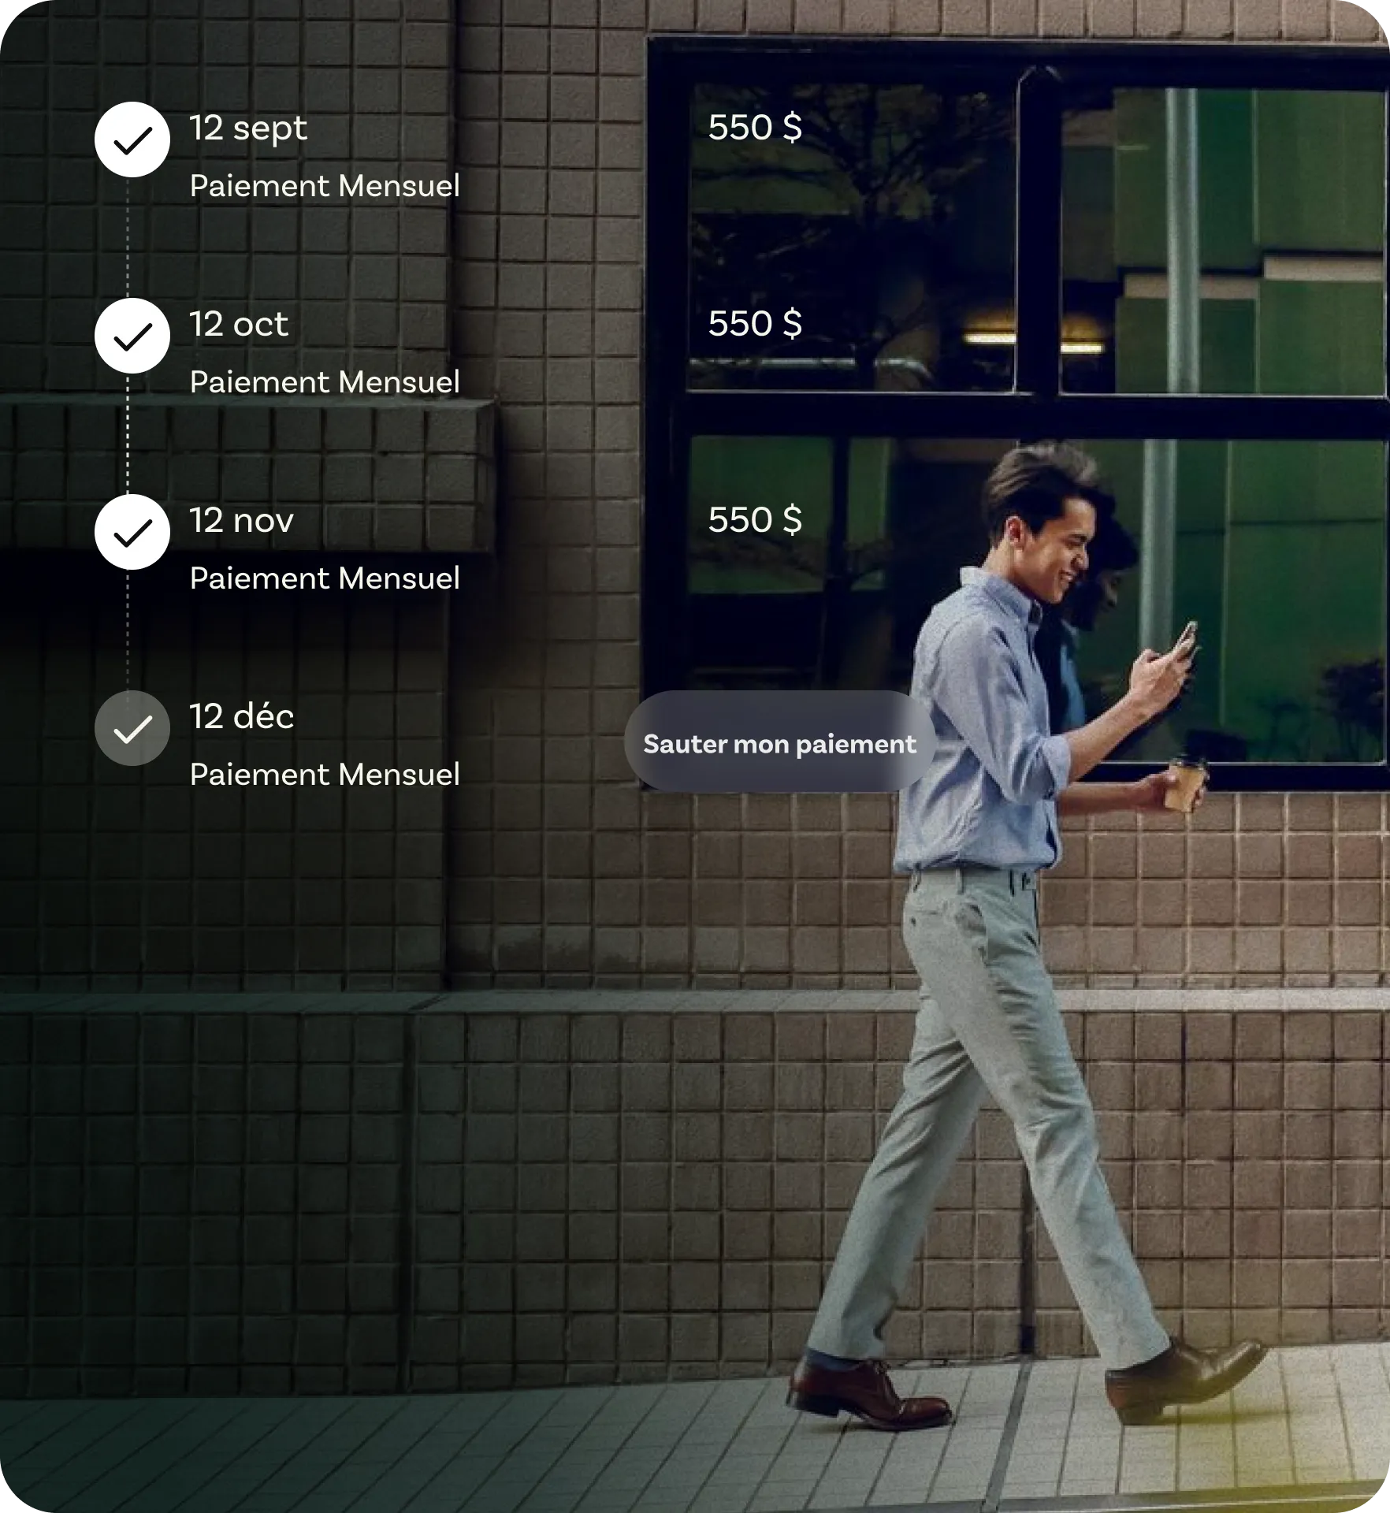
Task: Click the 550 $ amount for 12 sept
Action: pos(754,128)
